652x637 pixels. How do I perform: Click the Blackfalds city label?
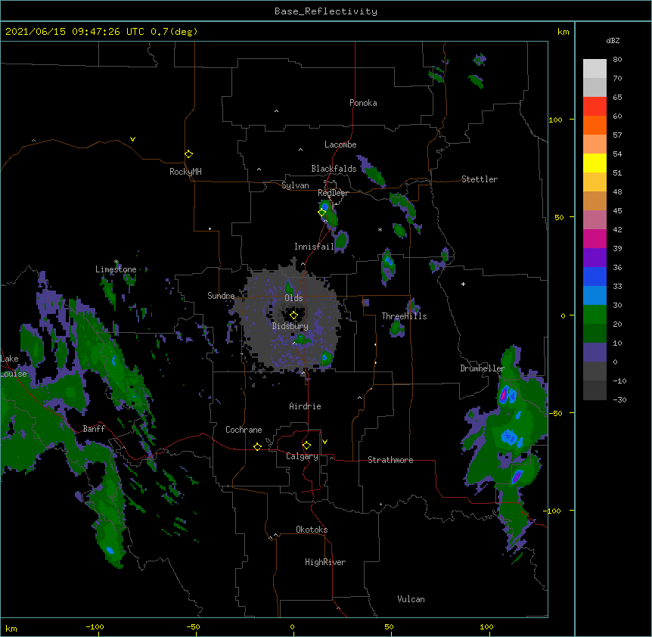pyautogui.click(x=334, y=169)
